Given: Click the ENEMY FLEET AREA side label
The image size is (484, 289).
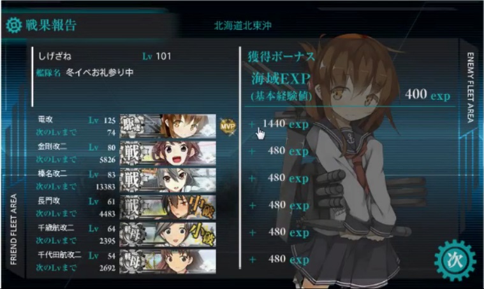Looking at the screenshot, I should (x=470, y=87).
